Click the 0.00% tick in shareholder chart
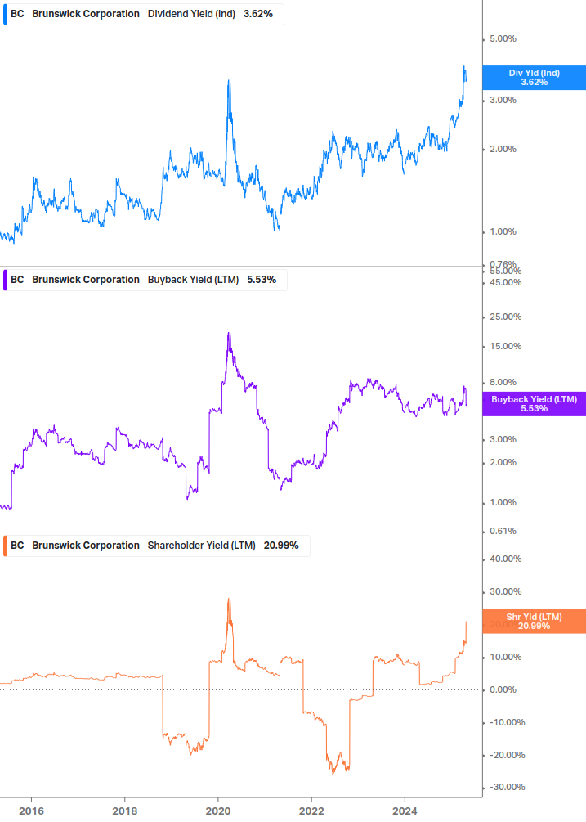The image size is (586, 822). [503, 689]
